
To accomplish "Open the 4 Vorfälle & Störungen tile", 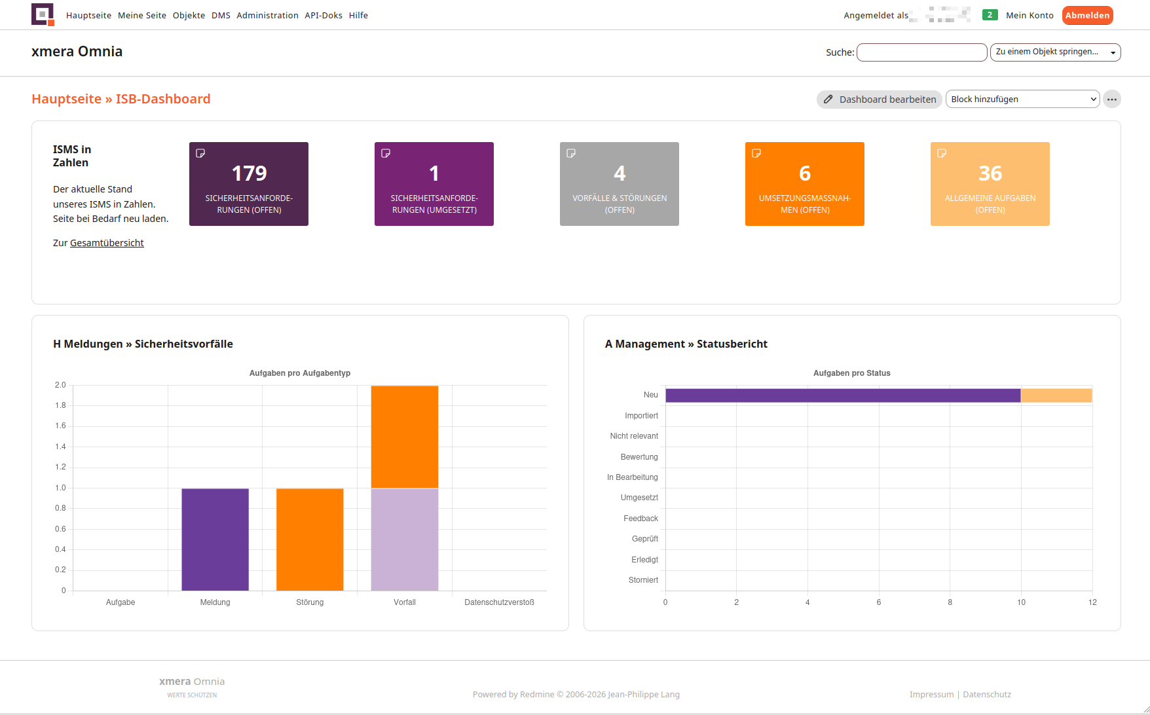I will (x=620, y=184).
